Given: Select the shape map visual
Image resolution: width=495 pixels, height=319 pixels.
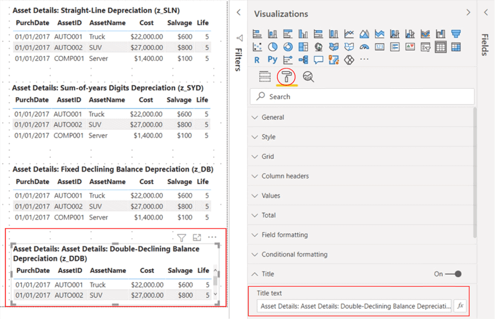Looking at the screenshot, I should 349,47.
